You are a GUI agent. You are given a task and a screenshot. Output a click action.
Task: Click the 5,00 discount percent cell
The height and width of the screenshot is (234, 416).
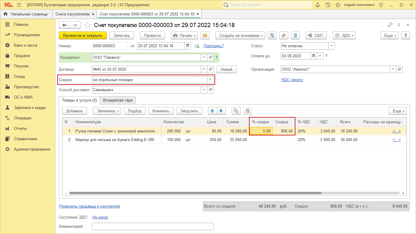261,131
